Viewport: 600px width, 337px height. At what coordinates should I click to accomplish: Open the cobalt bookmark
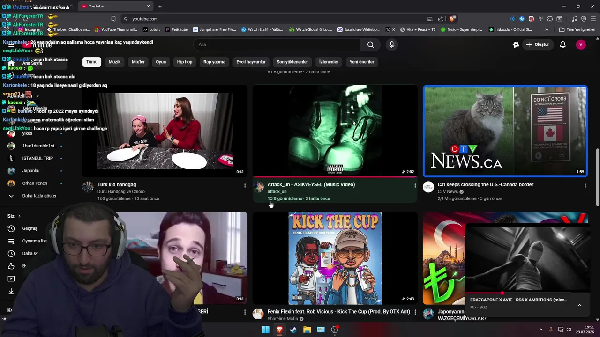click(x=151, y=29)
